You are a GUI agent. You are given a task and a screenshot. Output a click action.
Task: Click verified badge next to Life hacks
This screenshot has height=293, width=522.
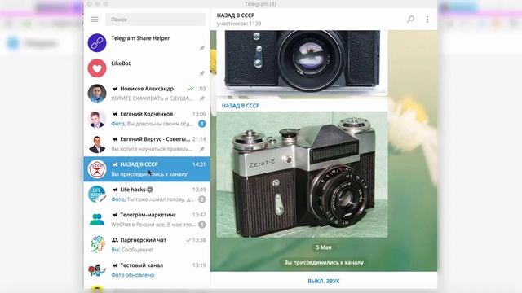pos(150,190)
